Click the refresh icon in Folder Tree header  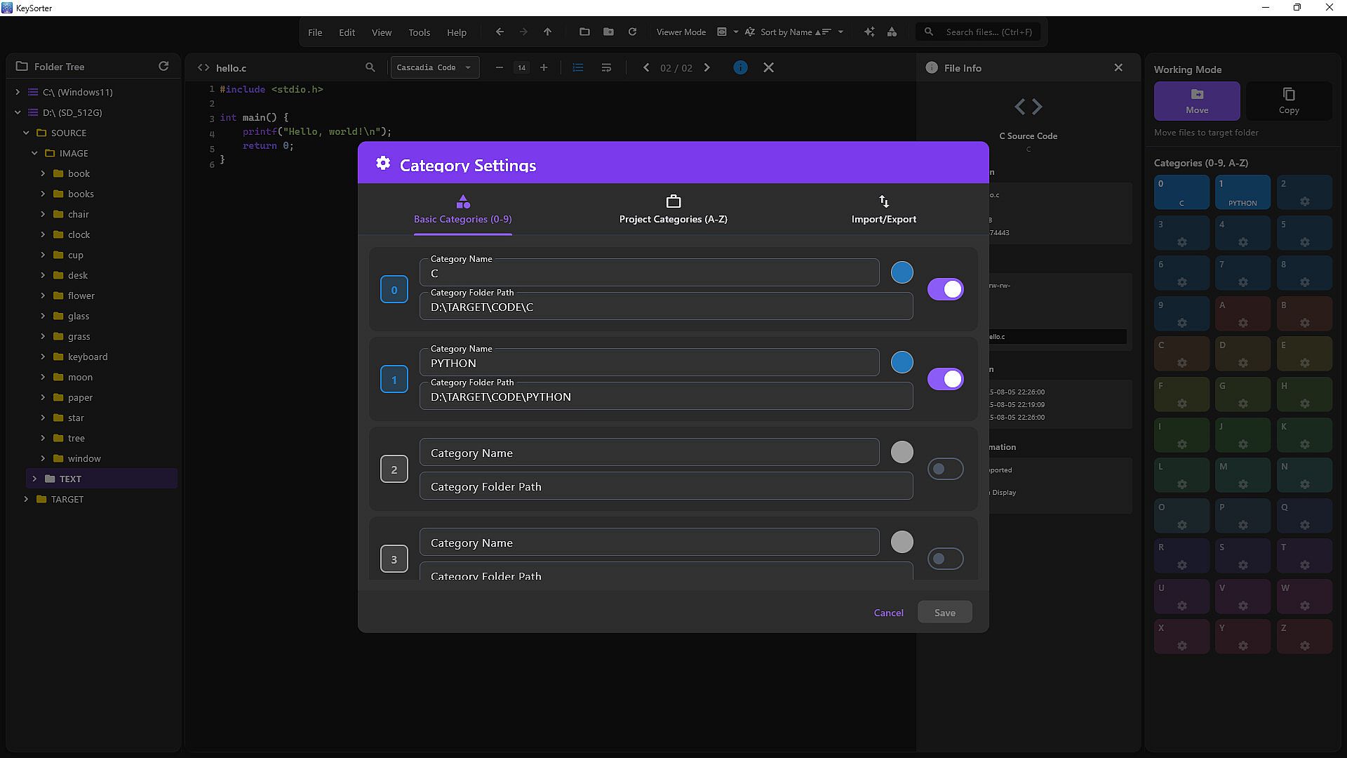pos(163,66)
